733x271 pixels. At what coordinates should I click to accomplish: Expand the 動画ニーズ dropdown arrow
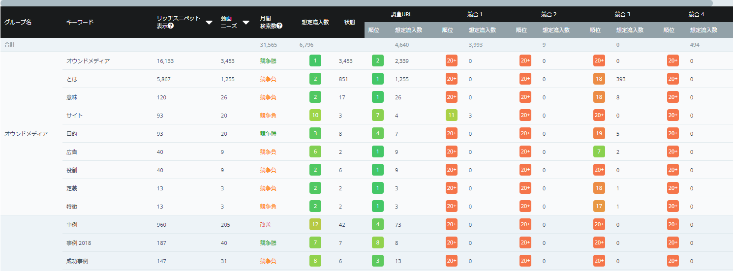[246, 22]
